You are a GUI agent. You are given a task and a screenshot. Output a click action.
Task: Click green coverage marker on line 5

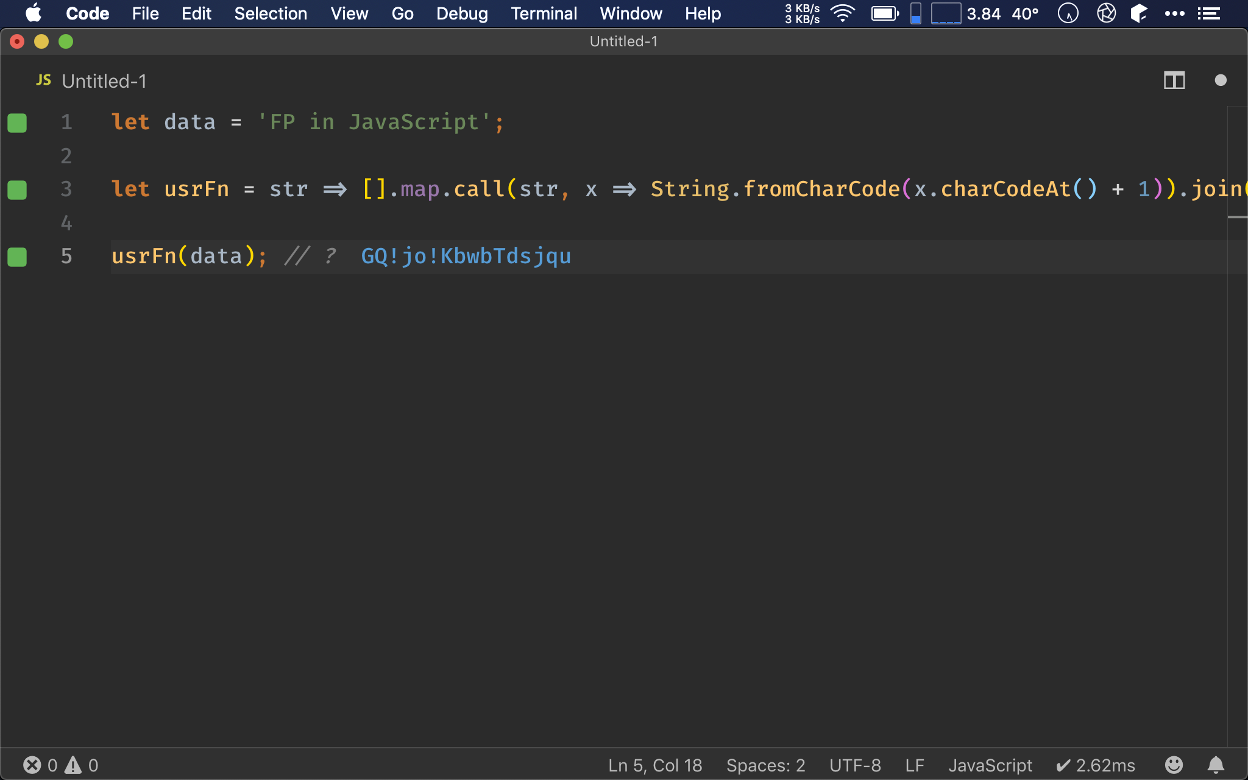tap(17, 257)
